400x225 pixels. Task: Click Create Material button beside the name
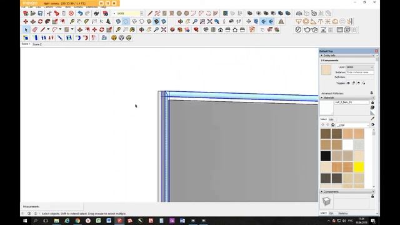[372, 107]
